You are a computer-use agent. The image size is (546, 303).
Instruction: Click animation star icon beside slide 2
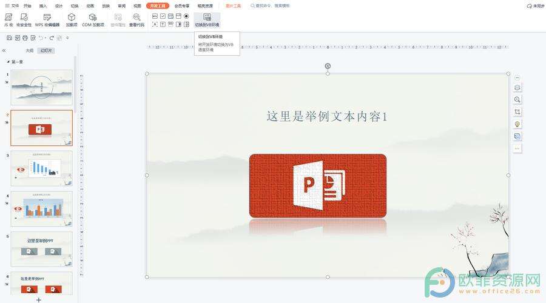click(7, 122)
